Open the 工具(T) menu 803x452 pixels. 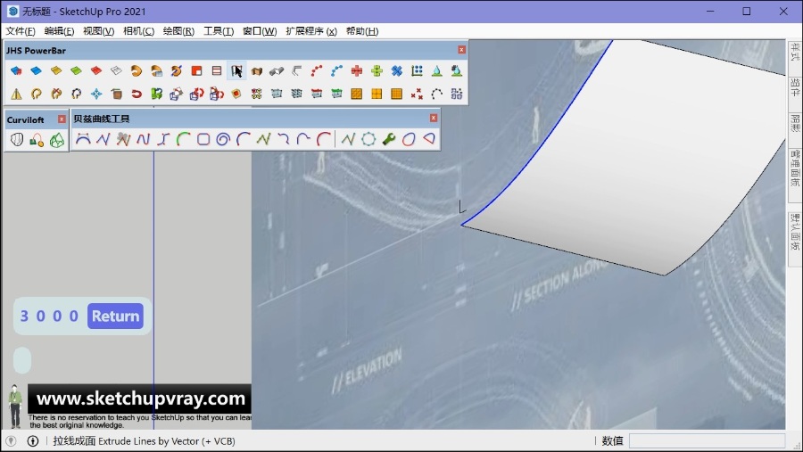tap(219, 31)
